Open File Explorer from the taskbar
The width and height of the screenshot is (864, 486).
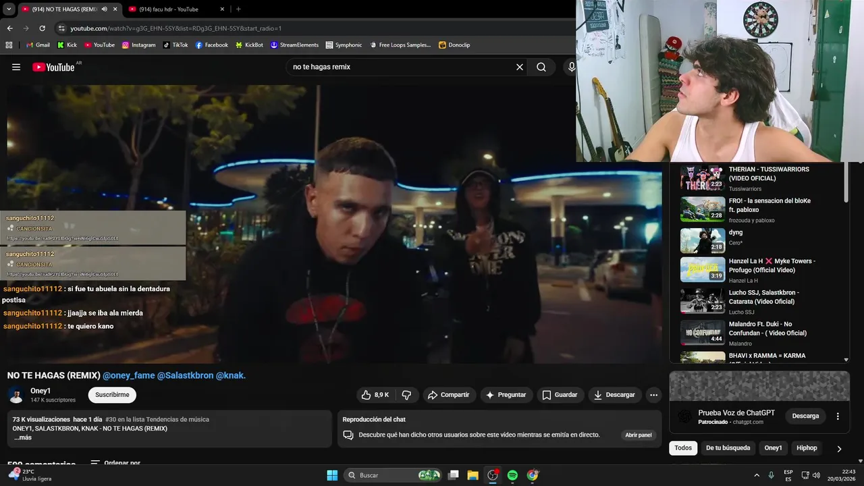[473, 475]
